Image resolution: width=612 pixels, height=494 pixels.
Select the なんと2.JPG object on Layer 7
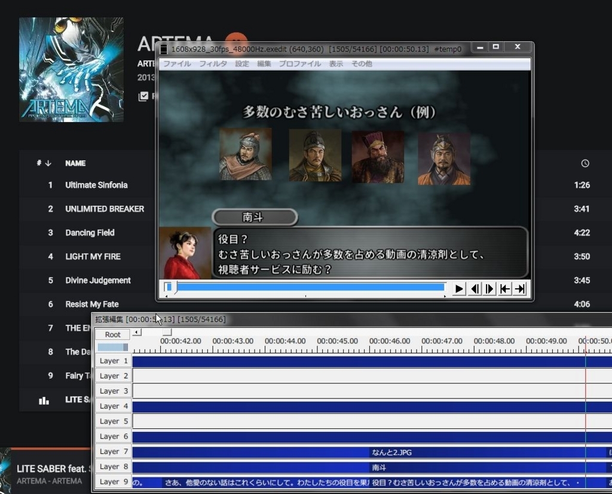click(x=488, y=452)
